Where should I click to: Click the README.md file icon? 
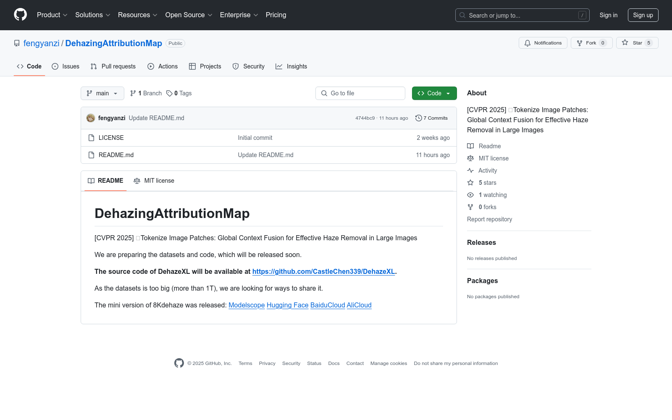pos(91,155)
